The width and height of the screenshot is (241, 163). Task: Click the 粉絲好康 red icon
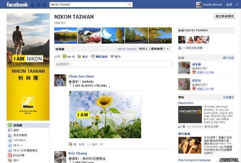(10, 155)
